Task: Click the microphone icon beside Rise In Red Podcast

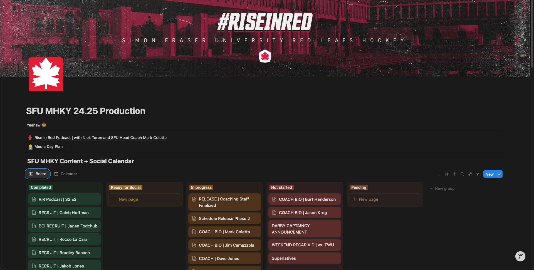Action: [30, 138]
